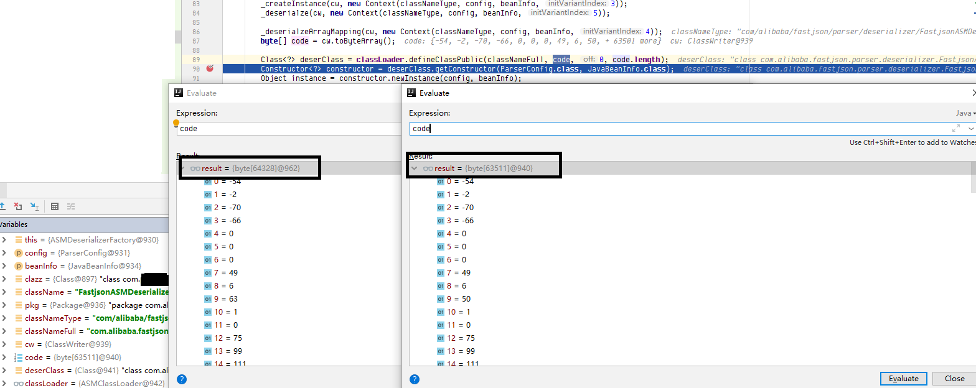Click the field icon of deserClass variable
Viewport: 976px width, 388px height.
(x=19, y=371)
